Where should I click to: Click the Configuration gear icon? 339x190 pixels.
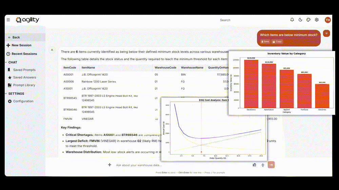point(10,101)
